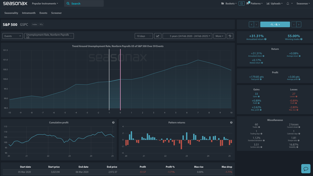Click help icon on Pattern returns chart

[231, 123]
